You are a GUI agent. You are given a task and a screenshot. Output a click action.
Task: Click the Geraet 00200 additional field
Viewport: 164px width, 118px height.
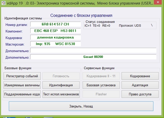tap(93, 57)
